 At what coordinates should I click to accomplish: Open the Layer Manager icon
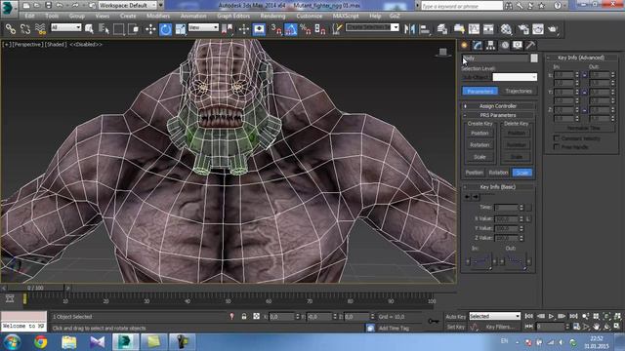pyautogui.click(x=442, y=29)
